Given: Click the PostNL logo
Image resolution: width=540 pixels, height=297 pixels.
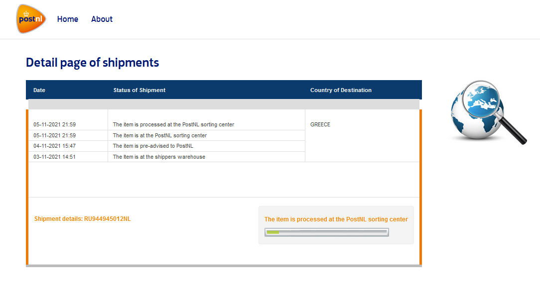Looking at the screenshot, I should [31, 19].
